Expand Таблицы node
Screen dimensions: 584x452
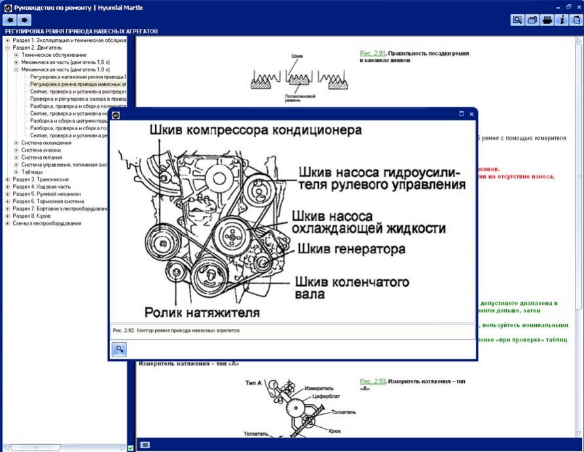16,172
